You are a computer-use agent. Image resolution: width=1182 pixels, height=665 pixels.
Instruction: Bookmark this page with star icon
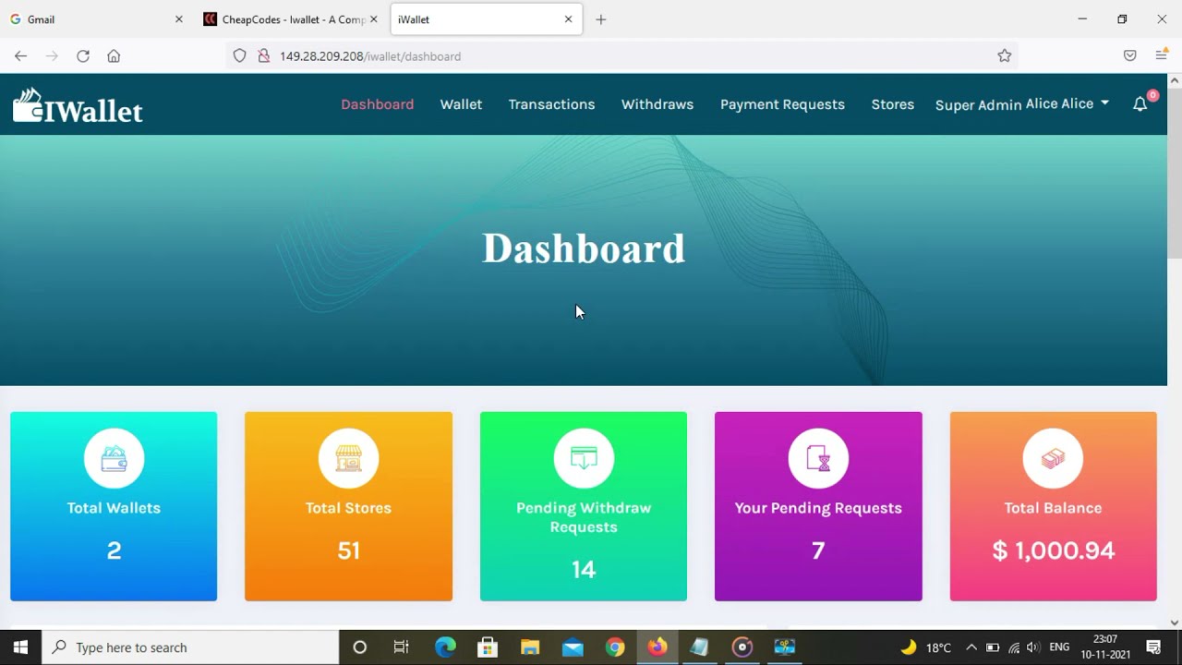pos(1005,56)
